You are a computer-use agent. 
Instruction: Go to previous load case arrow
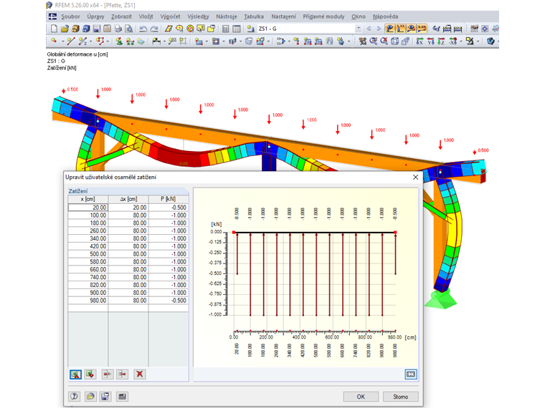click(369, 29)
